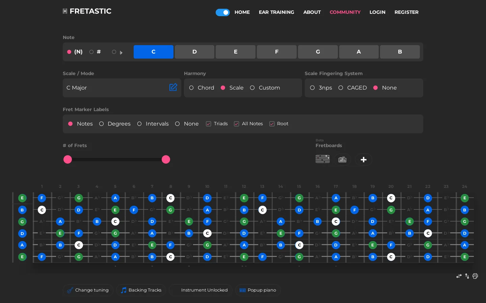This screenshot has height=303, width=486.
Task: Add a new fretboard with the plus icon
Action: pos(363,160)
